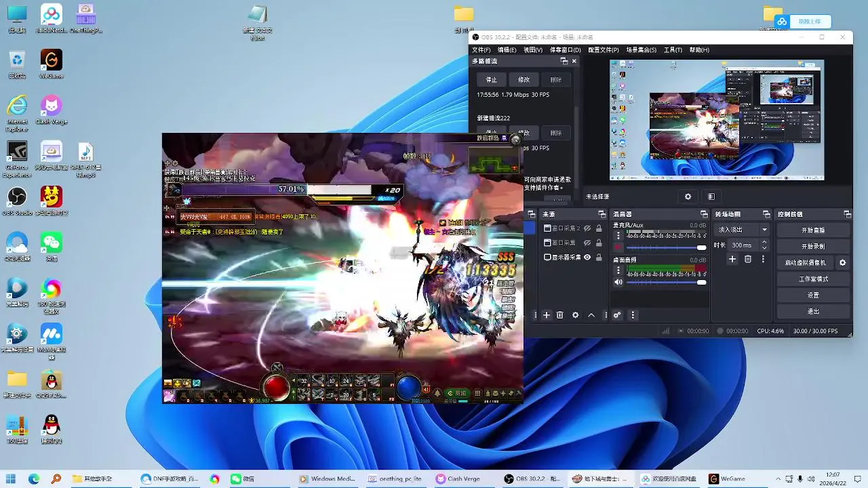Screen dimensions: 868x488
Task: Float the 转场动画 dock panel
Action: 766,214
